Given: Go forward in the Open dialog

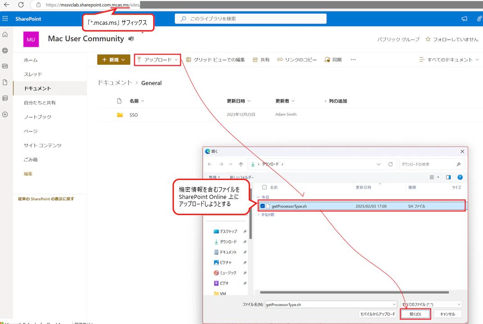Looking at the screenshot, I should pos(221,164).
